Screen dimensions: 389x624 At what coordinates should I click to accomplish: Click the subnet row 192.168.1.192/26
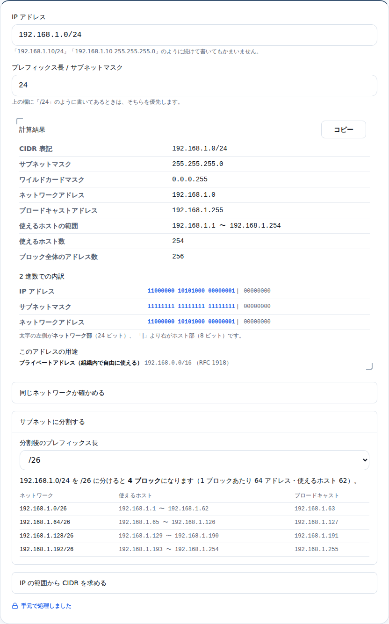[x=194, y=550]
